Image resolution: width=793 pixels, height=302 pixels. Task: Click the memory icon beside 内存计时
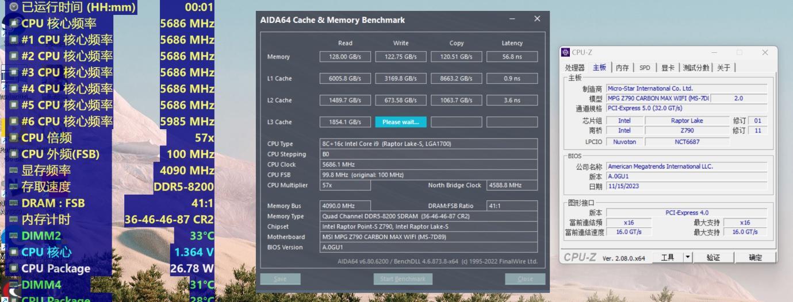click(x=14, y=219)
